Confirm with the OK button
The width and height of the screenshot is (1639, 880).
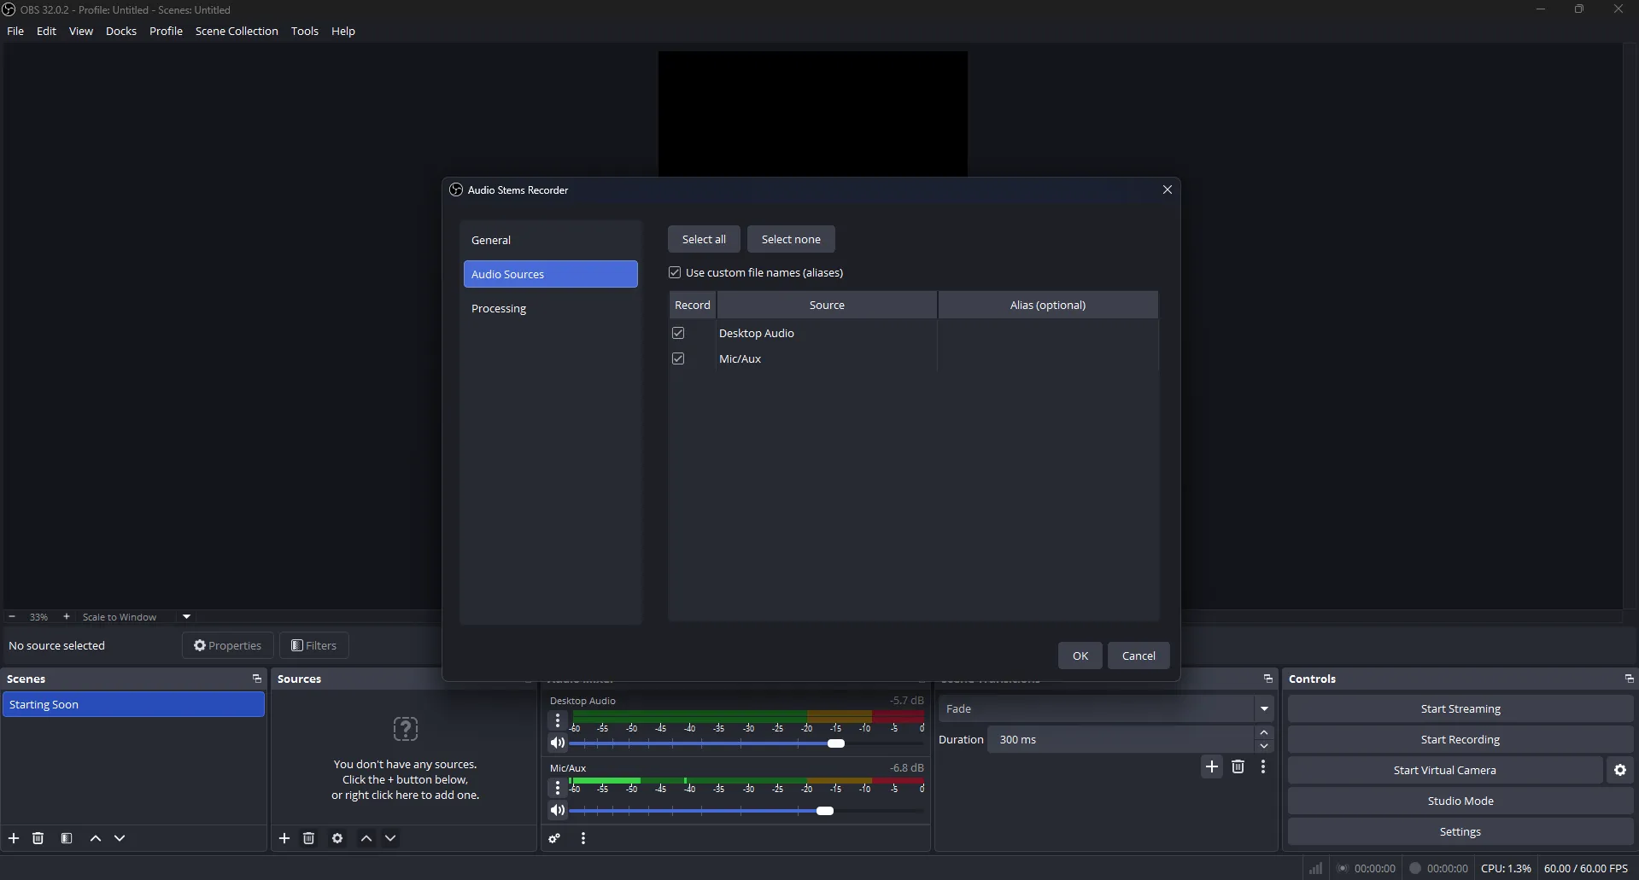click(1080, 655)
